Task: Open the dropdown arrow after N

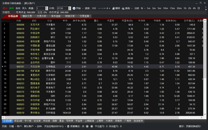Action: [x=145, y=8]
